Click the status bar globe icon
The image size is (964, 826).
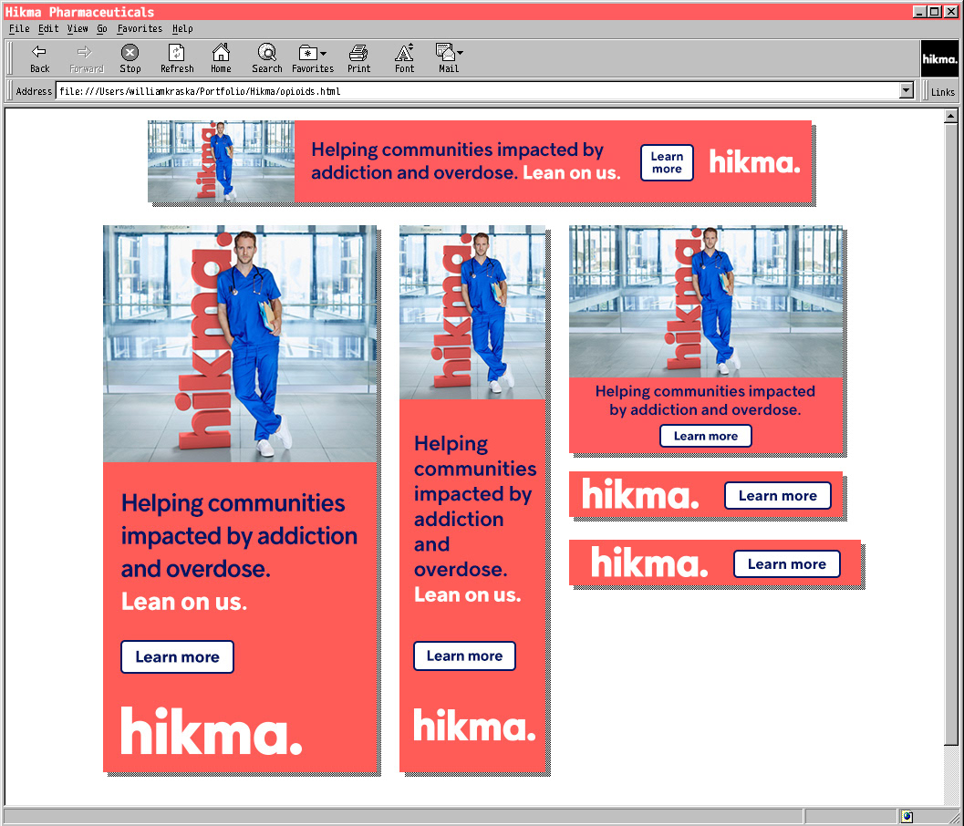tap(907, 817)
